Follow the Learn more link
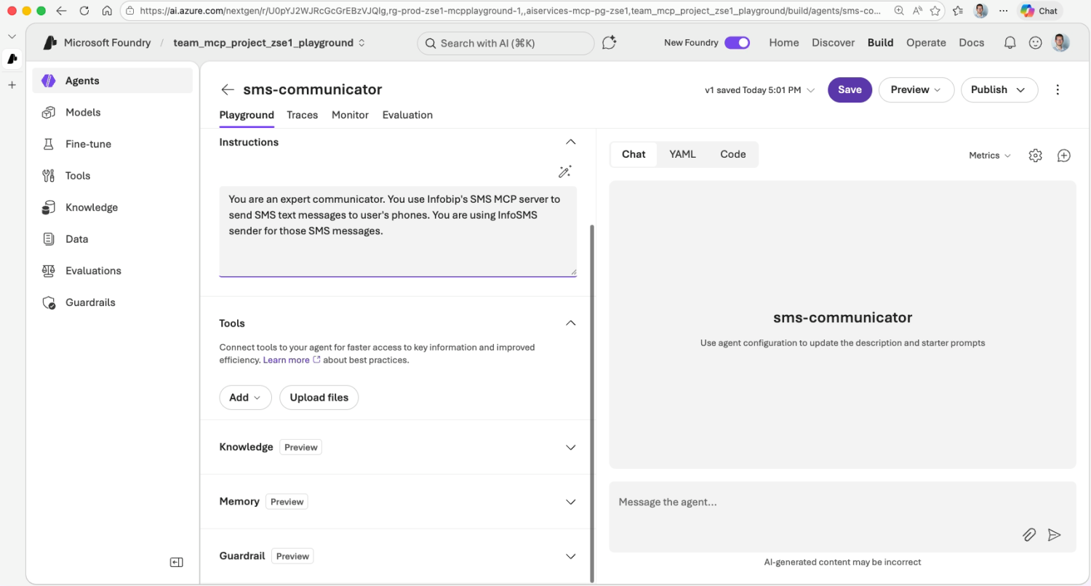Screen dimensions: 1091x586 coord(286,360)
